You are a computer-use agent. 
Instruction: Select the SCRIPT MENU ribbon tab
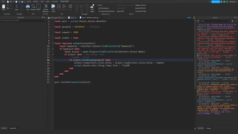[x=64, y=1]
